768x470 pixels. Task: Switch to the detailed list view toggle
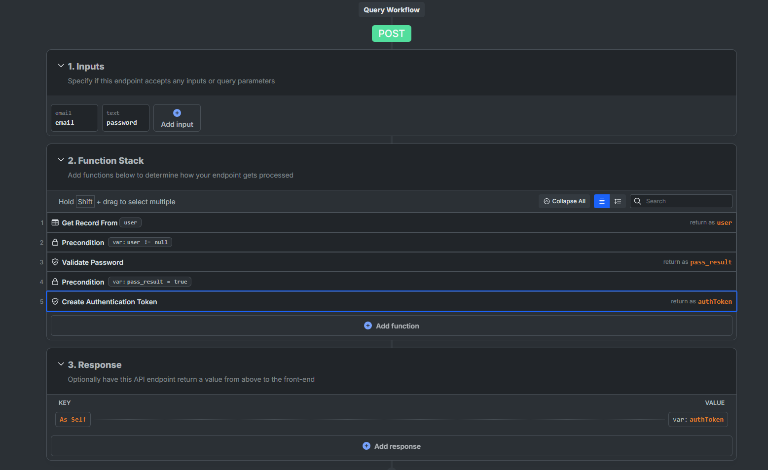point(618,201)
